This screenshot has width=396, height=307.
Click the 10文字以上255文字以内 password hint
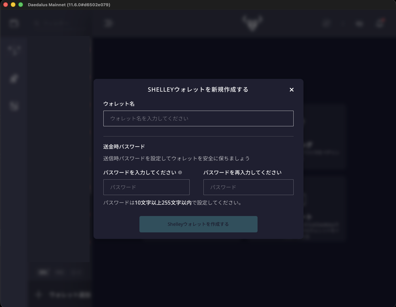pyautogui.click(x=163, y=203)
